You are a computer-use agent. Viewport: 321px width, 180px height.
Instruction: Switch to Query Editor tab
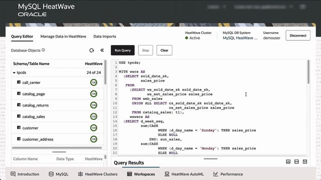click(x=22, y=36)
